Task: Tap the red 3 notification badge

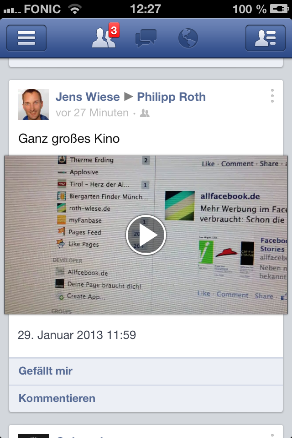Action: [114, 30]
